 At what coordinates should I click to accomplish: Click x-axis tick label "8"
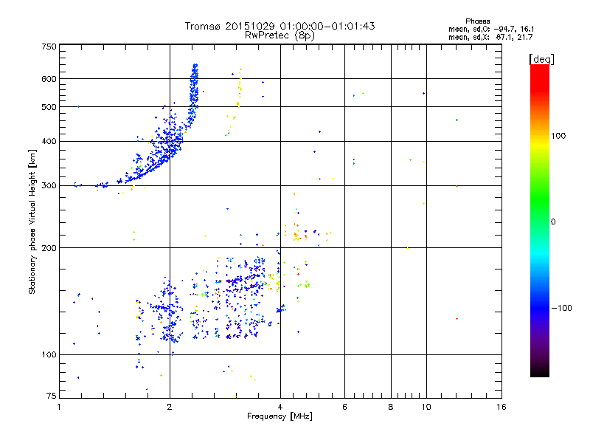[391, 407]
